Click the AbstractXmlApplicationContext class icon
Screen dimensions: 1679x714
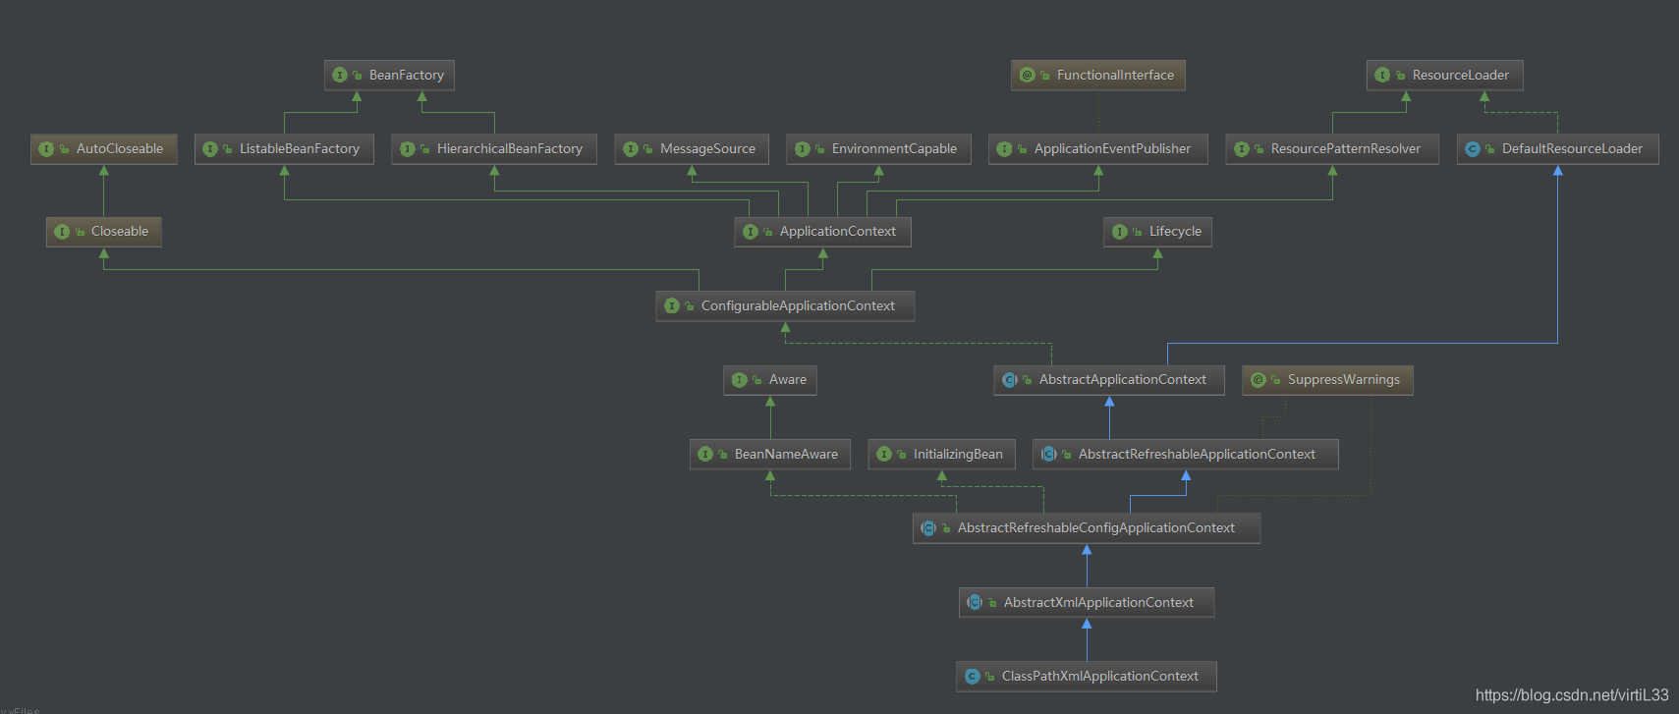975,602
